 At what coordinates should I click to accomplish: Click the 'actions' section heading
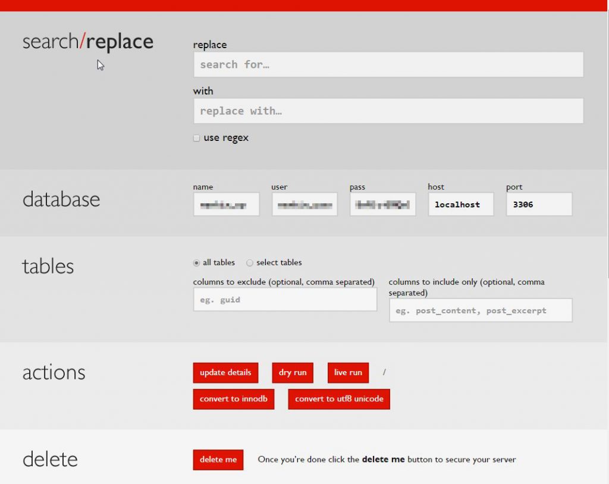point(54,373)
